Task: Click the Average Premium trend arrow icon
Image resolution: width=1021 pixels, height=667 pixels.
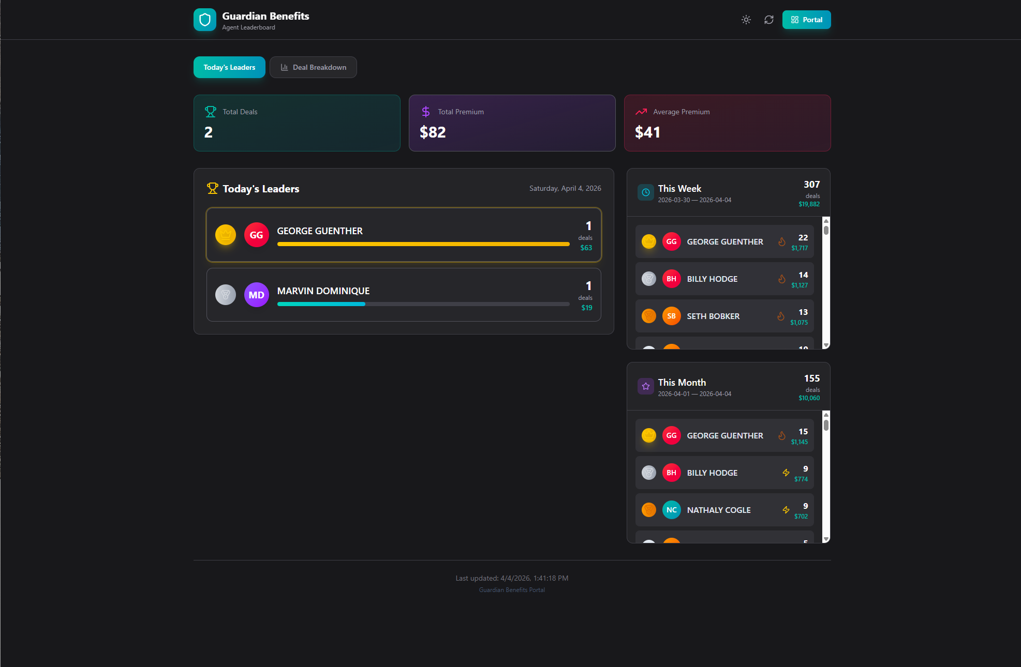Action: coord(641,112)
